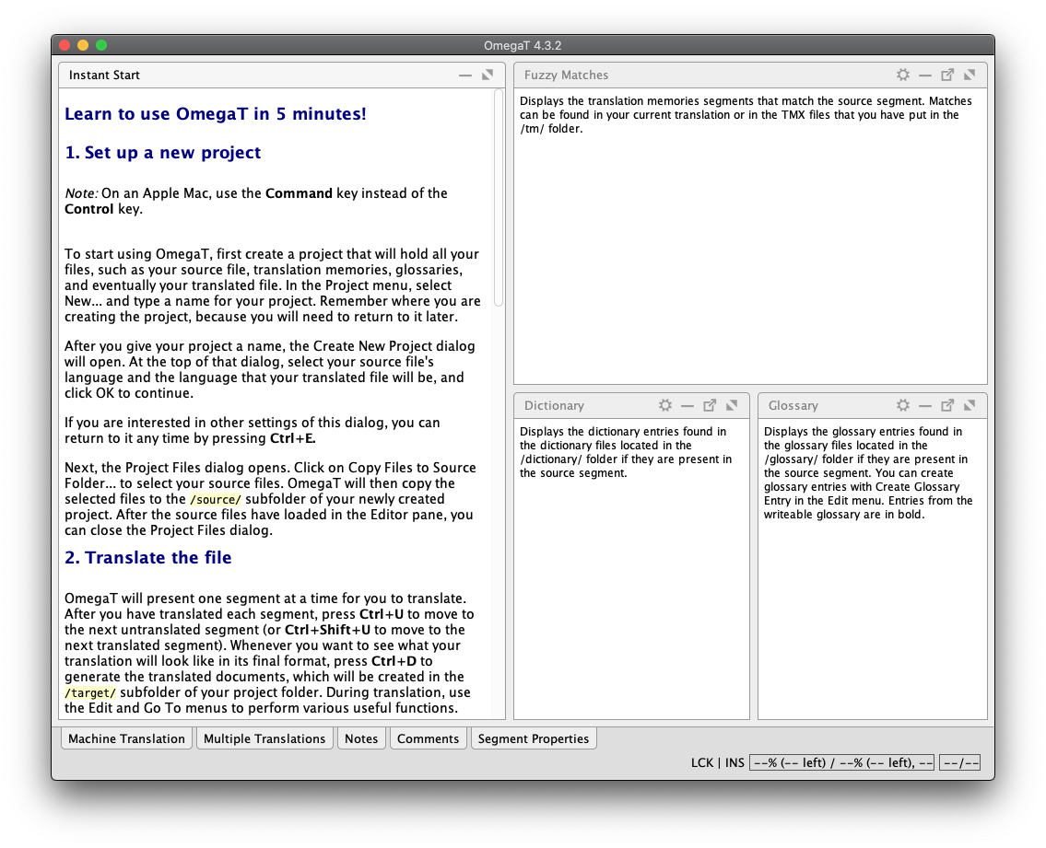
Task: Click the Glossary pane title
Action: (793, 405)
